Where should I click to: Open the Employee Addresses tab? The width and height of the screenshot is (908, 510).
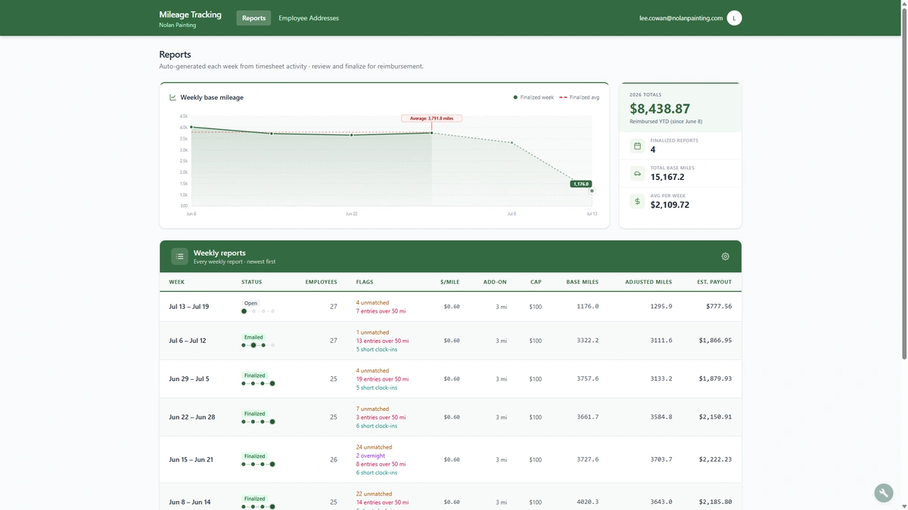(x=309, y=18)
